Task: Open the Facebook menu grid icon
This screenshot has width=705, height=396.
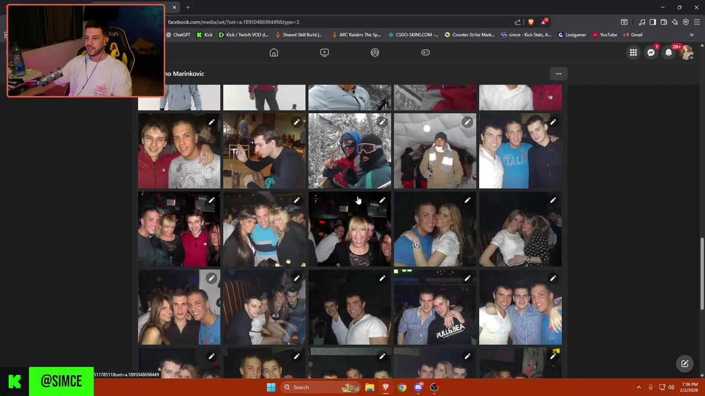Action: tap(633, 52)
